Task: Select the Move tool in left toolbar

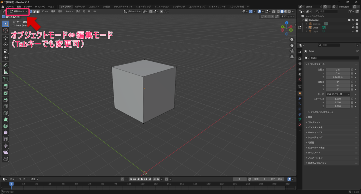Action: point(6,37)
